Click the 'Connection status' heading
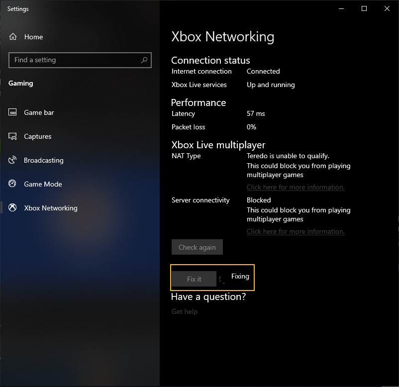Viewport: 399px width, 387px height. click(x=210, y=61)
